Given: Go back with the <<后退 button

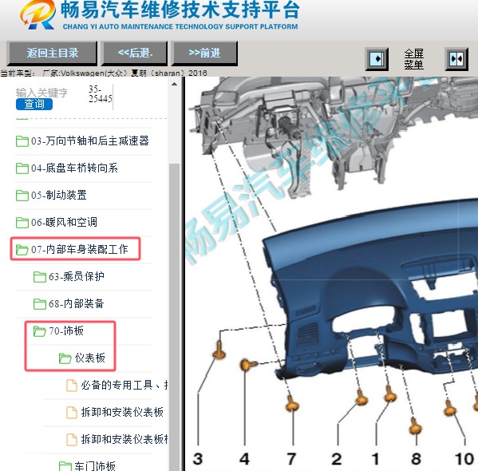Looking at the screenshot, I should point(134,53).
